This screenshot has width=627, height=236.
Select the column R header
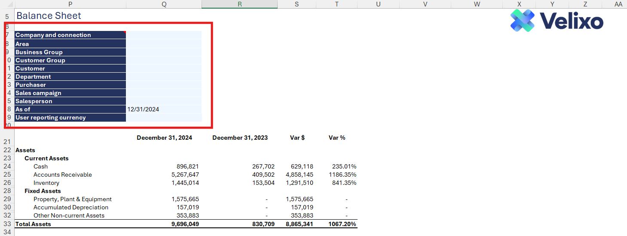239,4
